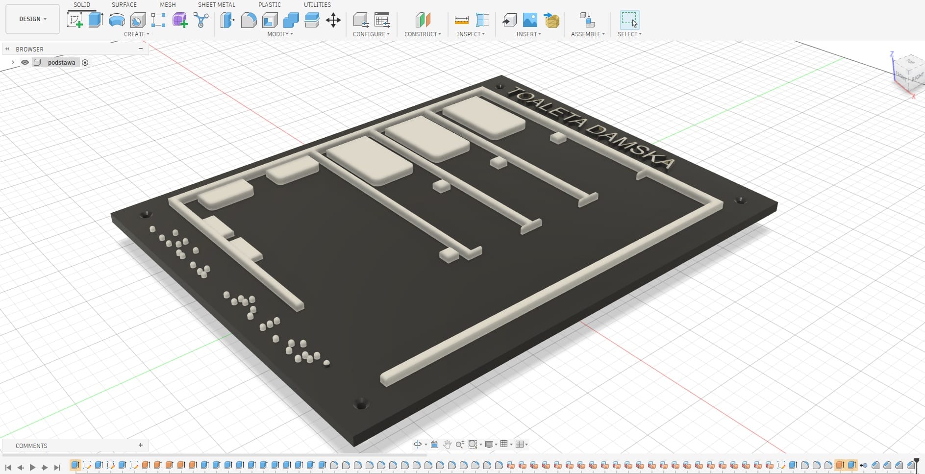Collapse the Browser panel with minus button
This screenshot has height=474, width=925.
(141, 49)
